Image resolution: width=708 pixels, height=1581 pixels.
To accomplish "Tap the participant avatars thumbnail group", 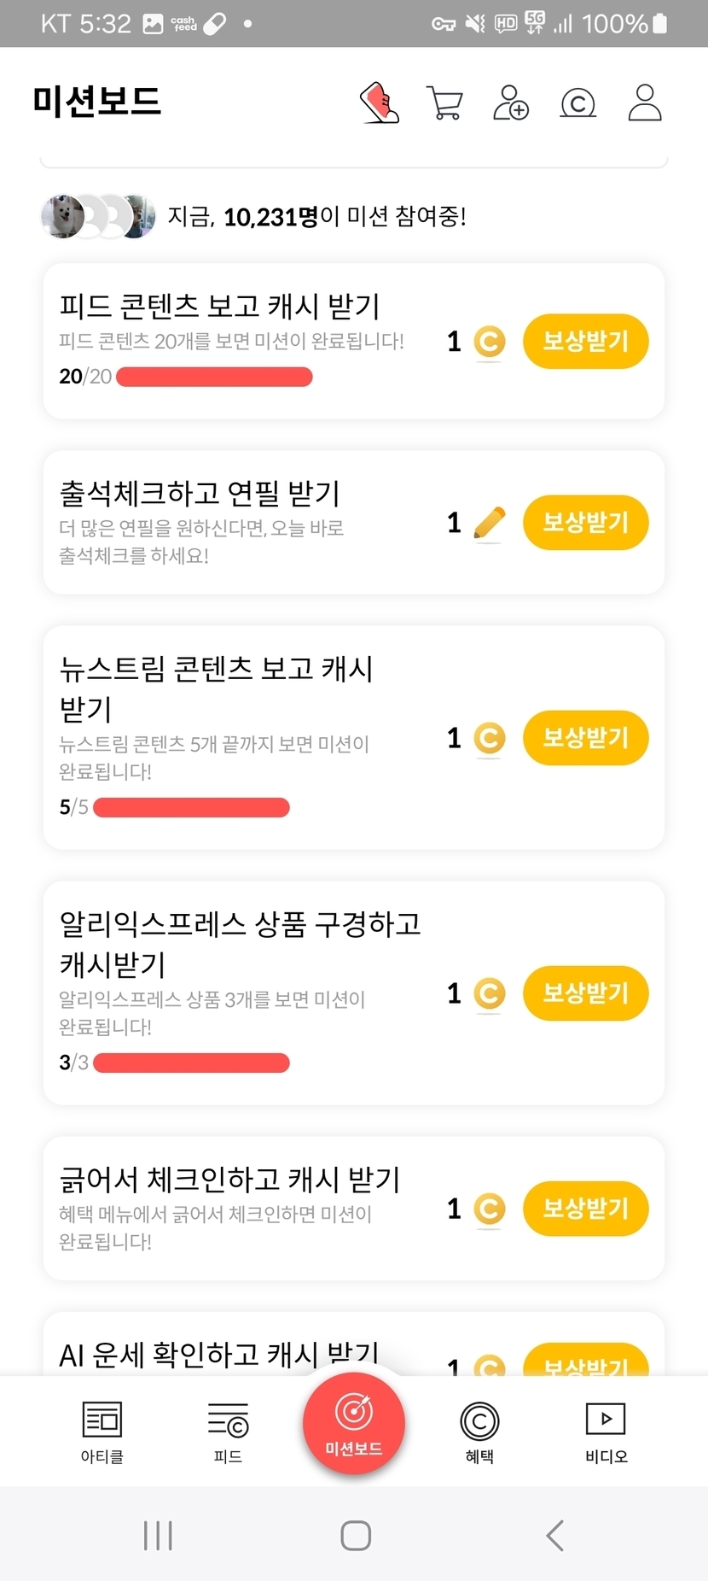I will [x=98, y=217].
